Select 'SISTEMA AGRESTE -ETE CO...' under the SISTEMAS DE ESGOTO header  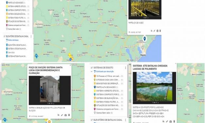(x=108, y=91)
